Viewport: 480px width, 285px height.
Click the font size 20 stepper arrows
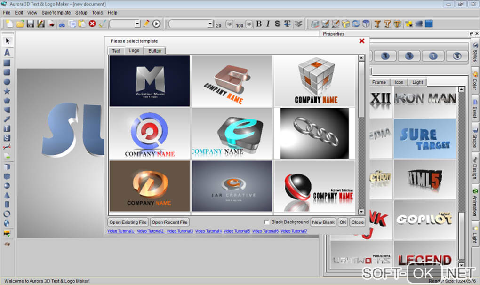tap(229, 24)
